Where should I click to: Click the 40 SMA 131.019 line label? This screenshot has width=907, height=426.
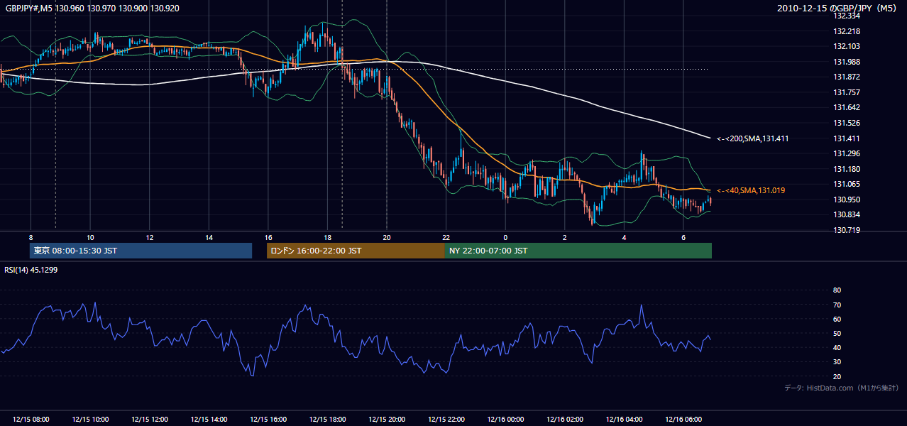(751, 190)
